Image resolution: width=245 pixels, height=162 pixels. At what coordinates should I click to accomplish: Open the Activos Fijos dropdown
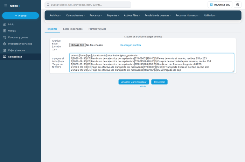click(x=132, y=15)
